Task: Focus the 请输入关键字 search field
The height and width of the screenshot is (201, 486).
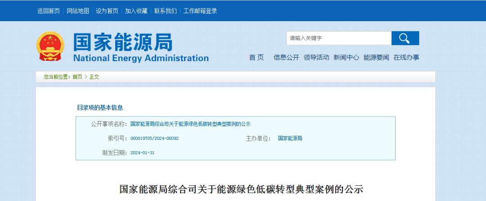Action: tap(339, 38)
